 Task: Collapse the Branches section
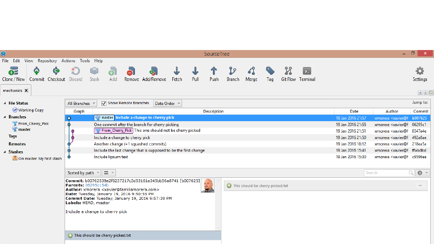[x=5, y=117]
